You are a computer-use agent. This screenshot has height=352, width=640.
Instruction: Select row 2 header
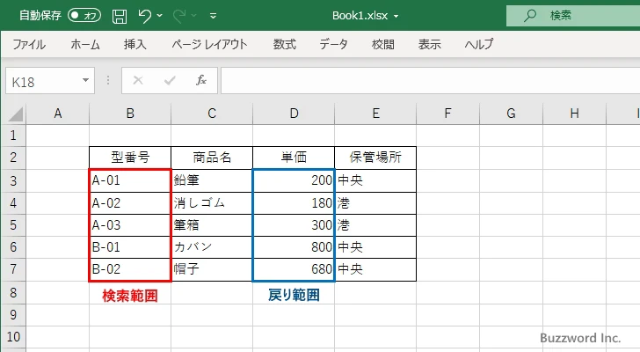13,158
